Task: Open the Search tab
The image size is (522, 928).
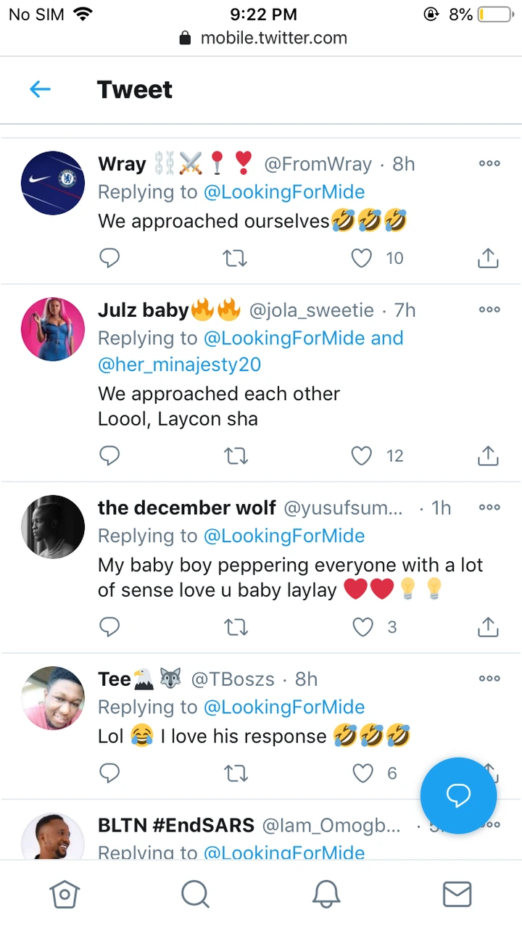Action: coord(195,894)
